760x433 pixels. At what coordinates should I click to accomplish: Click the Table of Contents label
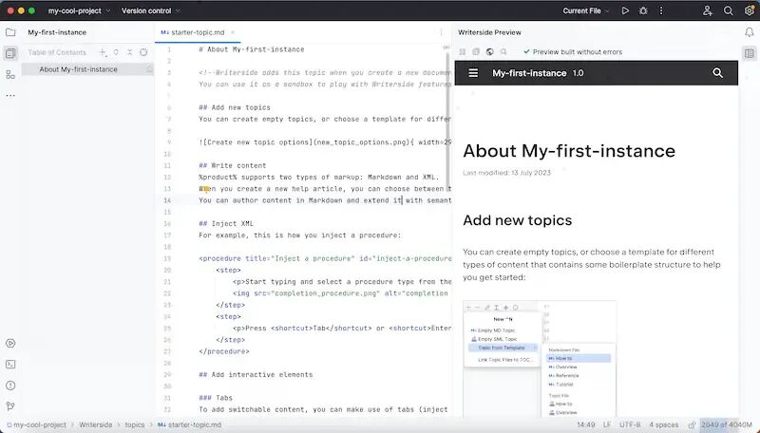[x=57, y=52]
